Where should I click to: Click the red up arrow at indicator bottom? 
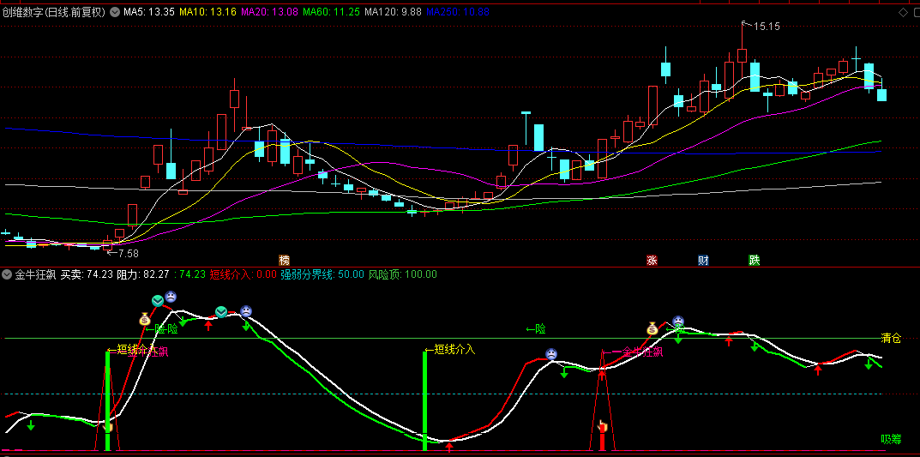[x=449, y=447]
